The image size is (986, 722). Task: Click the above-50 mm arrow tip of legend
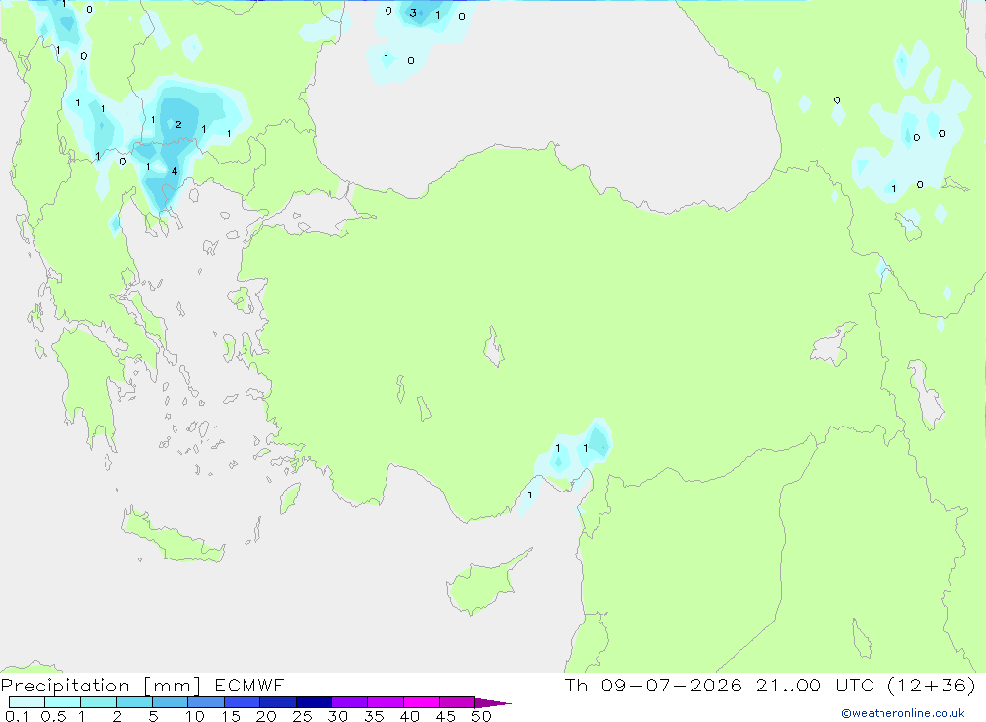point(493,703)
